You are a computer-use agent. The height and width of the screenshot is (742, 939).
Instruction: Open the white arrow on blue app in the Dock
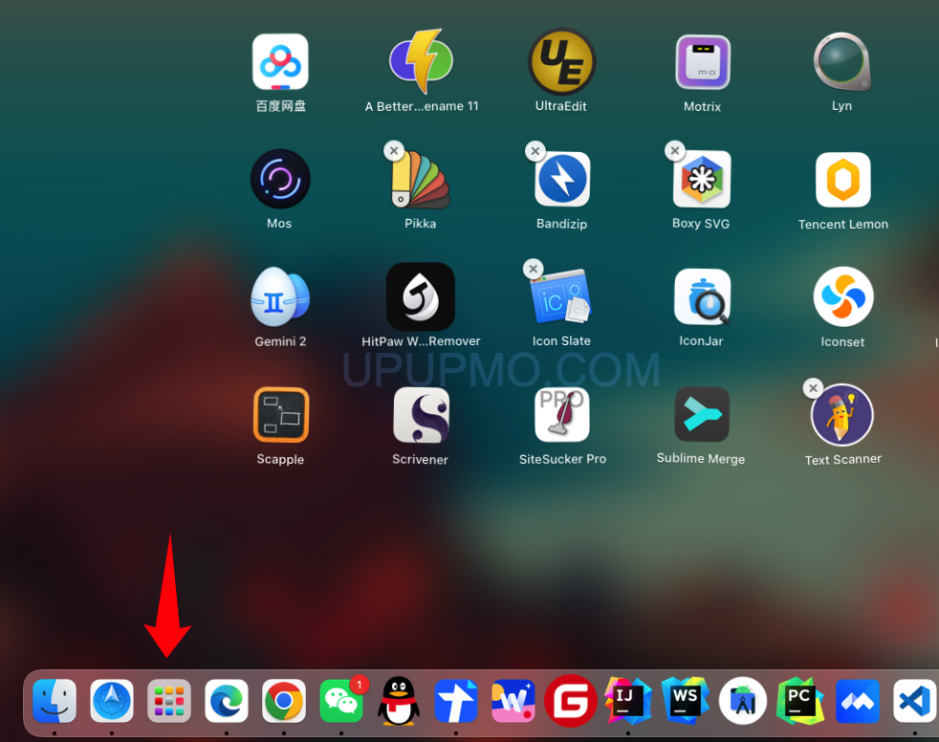point(456,701)
